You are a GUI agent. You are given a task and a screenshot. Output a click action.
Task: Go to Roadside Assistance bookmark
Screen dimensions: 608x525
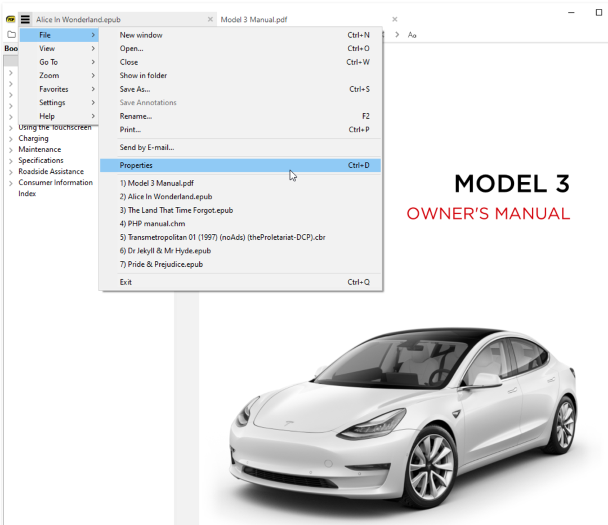coord(51,172)
